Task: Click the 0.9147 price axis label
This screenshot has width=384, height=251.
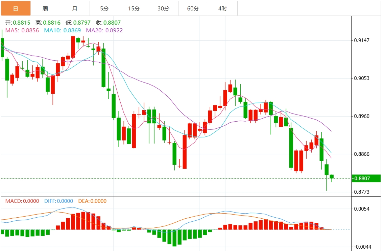Action: pos(362,40)
